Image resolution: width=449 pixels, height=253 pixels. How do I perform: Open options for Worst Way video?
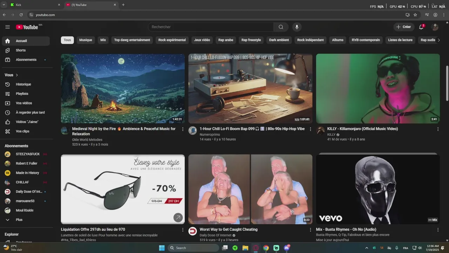click(x=310, y=230)
